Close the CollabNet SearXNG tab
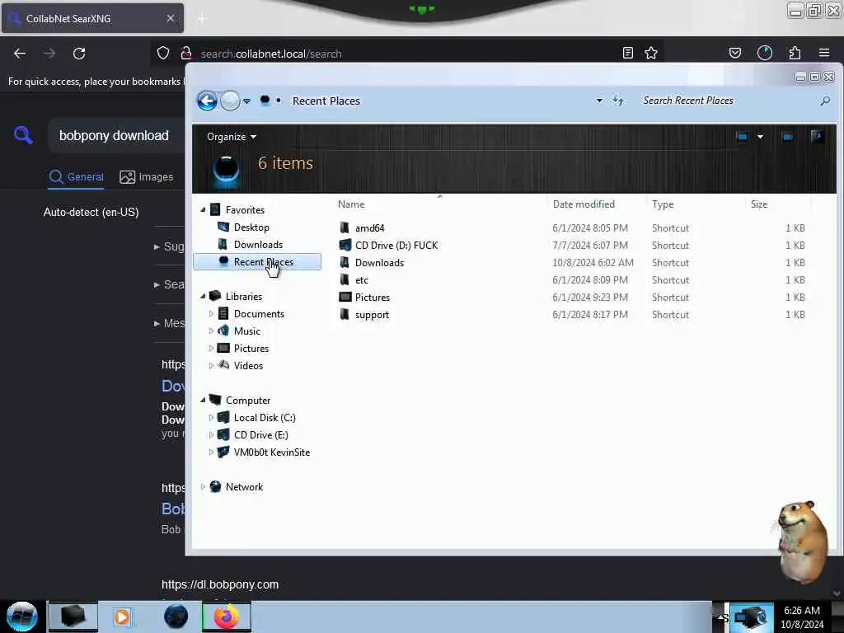The width and height of the screenshot is (844, 633). (171, 18)
